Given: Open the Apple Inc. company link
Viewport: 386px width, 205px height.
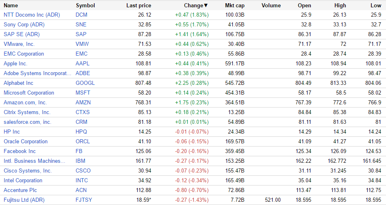Looking at the screenshot, I should [15, 63].
